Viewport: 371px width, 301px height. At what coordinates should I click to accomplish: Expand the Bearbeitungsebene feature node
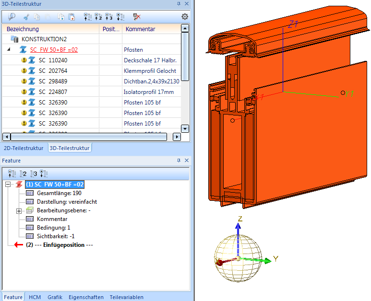[19, 211]
